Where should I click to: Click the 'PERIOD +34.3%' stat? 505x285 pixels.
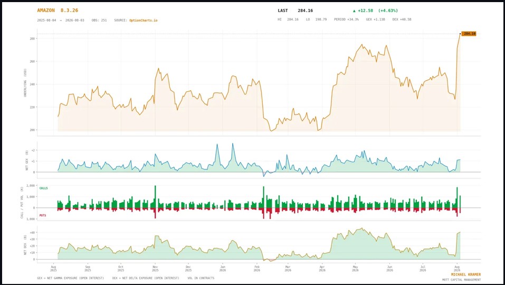click(x=346, y=20)
